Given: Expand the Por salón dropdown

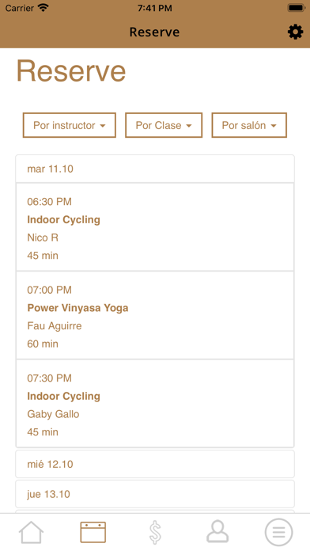Looking at the screenshot, I should coord(249,125).
